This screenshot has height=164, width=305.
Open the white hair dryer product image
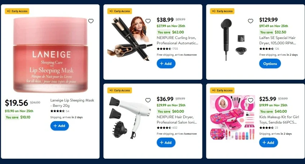(130, 118)
